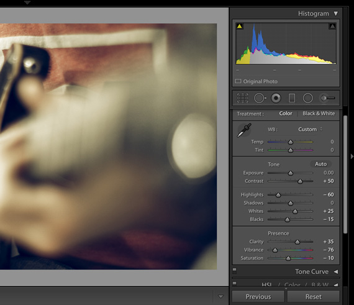Click the Contrast value +50
354x305 pixels.
click(329, 181)
